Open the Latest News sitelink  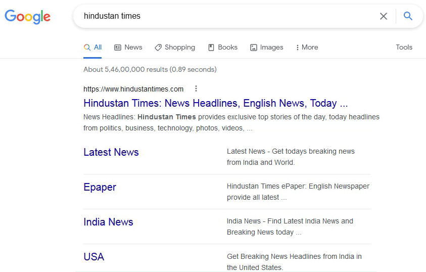pos(111,152)
